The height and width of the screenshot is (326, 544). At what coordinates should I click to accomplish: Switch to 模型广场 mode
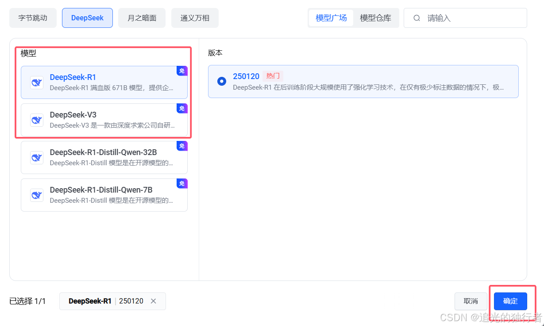(x=331, y=18)
